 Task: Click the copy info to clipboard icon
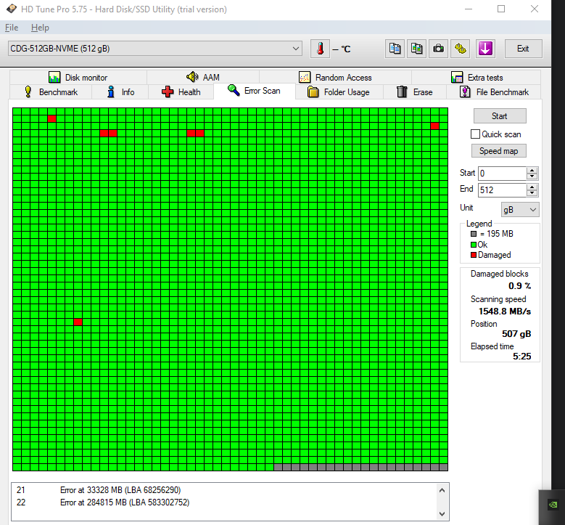point(395,49)
